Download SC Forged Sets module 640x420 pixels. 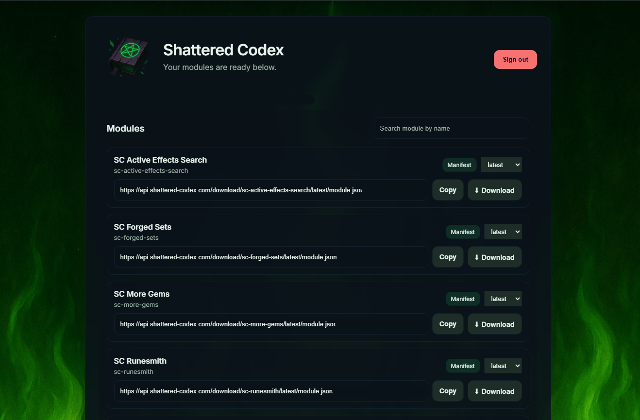click(x=494, y=257)
